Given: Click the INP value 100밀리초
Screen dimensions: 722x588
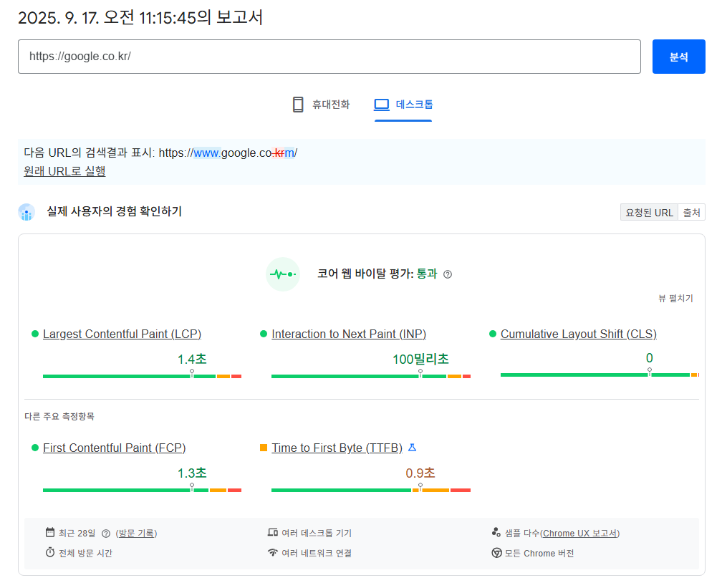Looking at the screenshot, I should (420, 359).
